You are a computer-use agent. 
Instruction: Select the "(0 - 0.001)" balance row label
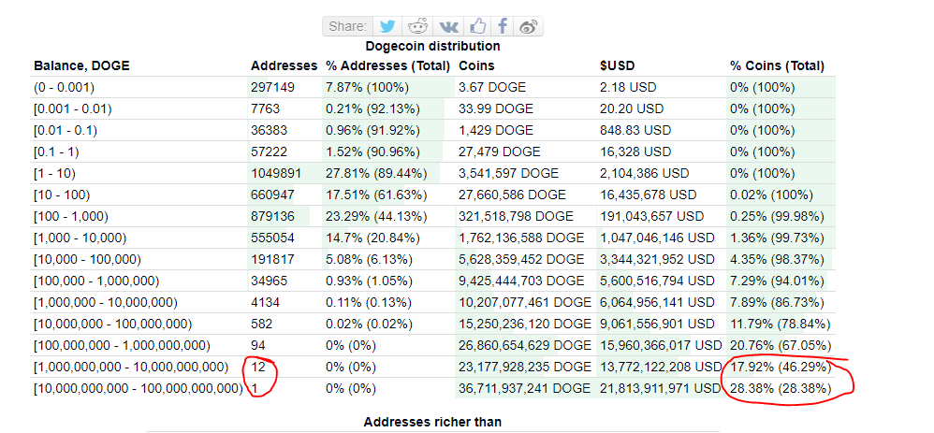click(65, 88)
